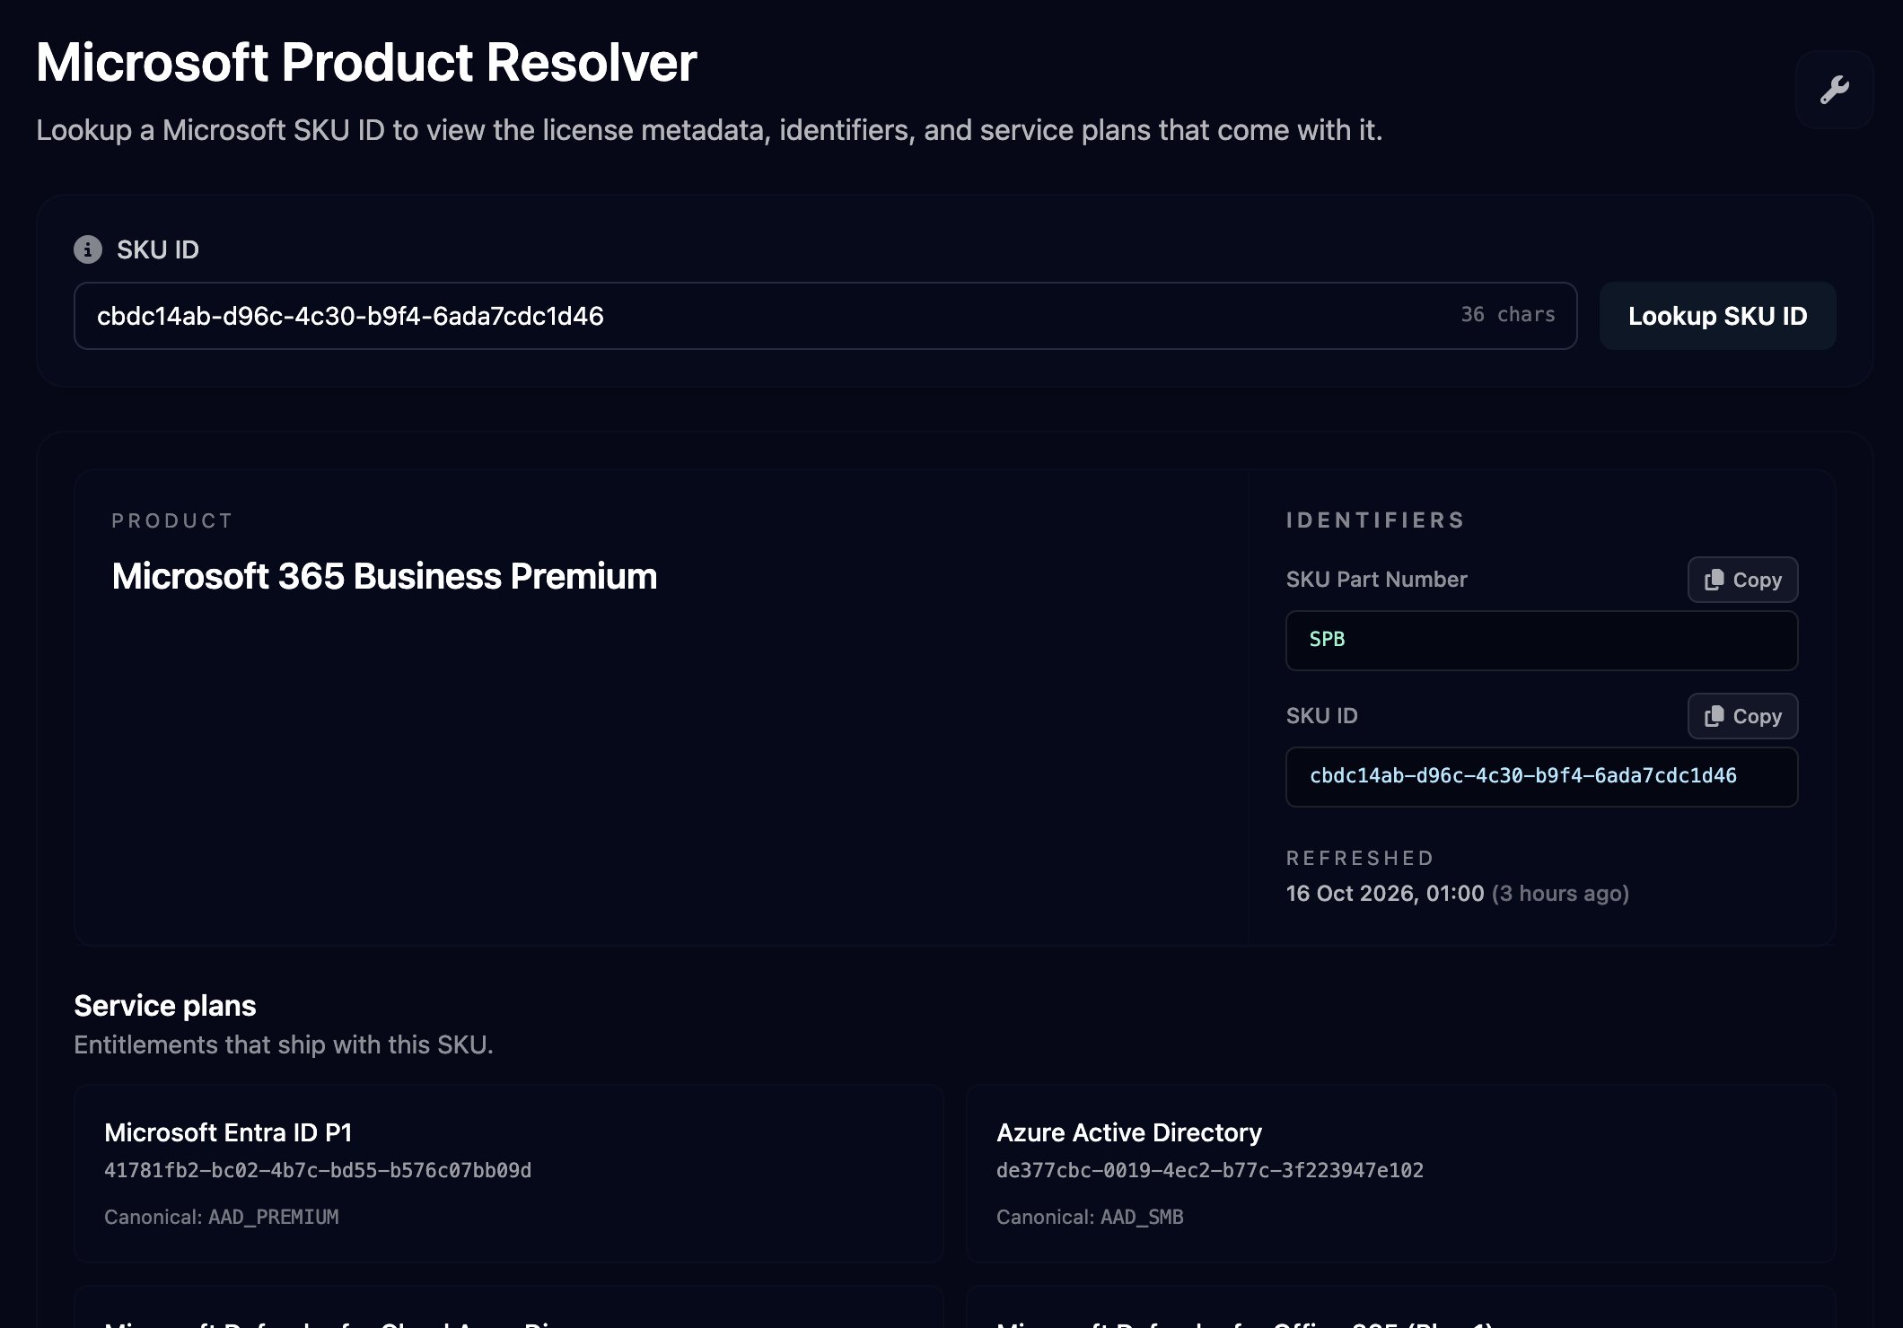Click the PRODUCT section label
The width and height of the screenshot is (1903, 1328).
[x=171, y=521]
